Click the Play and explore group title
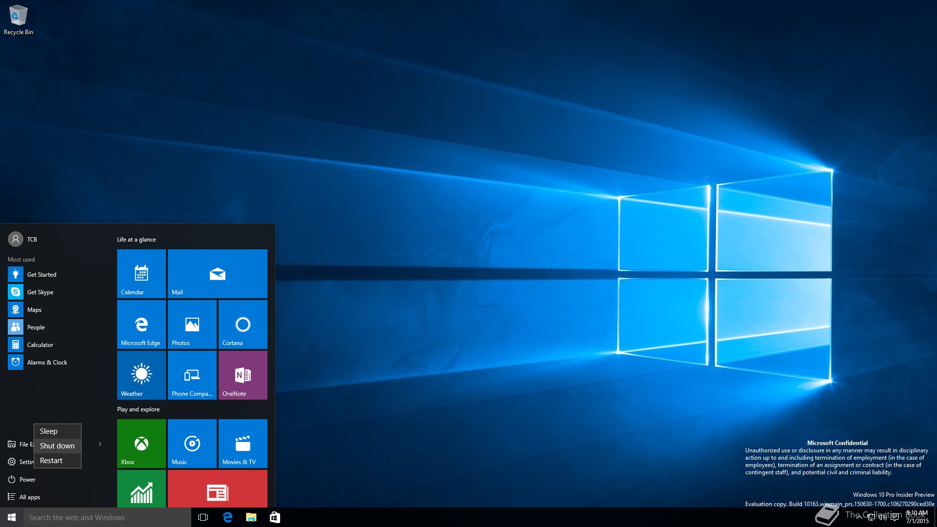The image size is (937, 527). [138, 409]
